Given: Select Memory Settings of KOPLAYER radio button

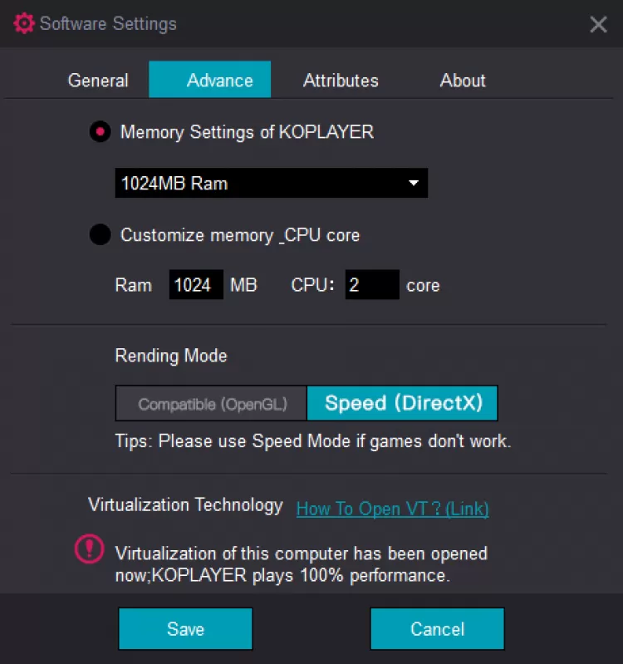Looking at the screenshot, I should pyautogui.click(x=101, y=132).
